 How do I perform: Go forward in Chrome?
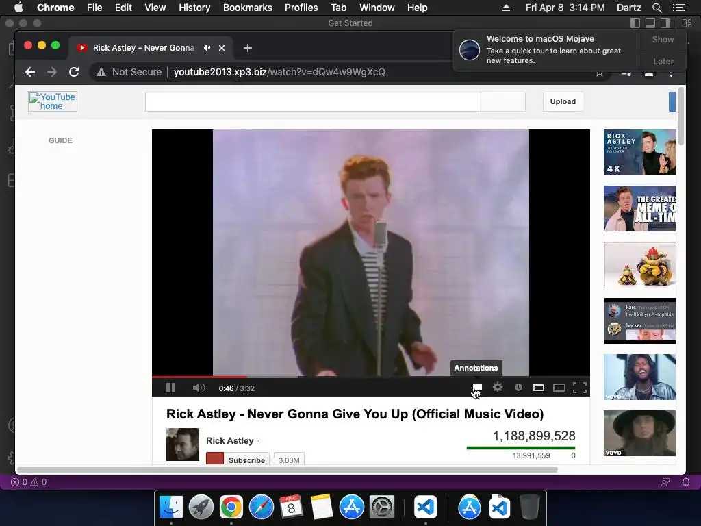52,72
